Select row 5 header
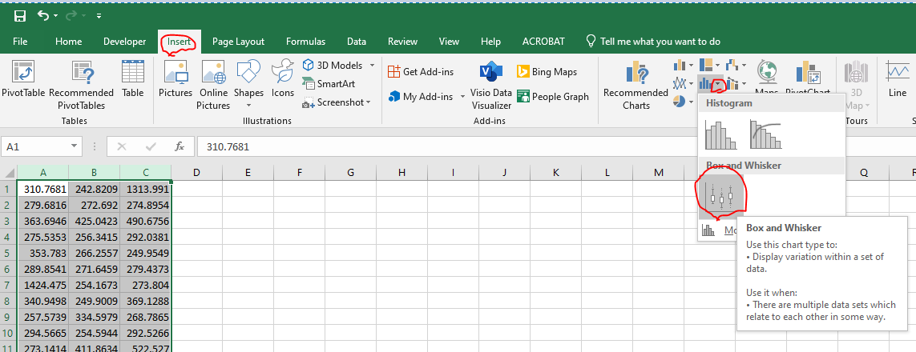916x352 pixels. (8, 254)
